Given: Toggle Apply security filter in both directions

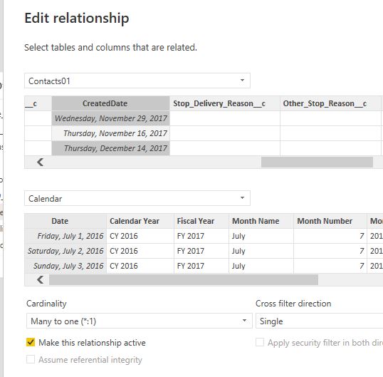Looking at the screenshot, I should point(260,342).
